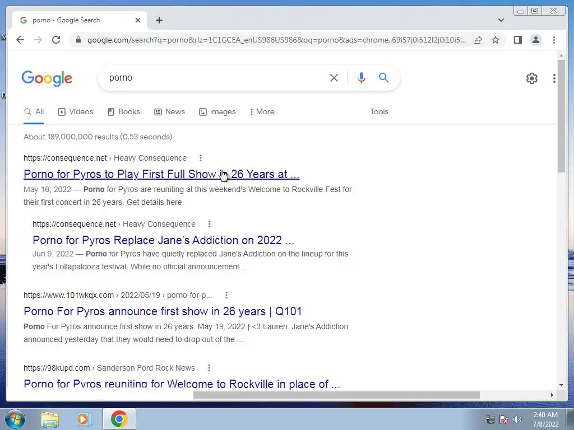Open 'Play First Full Show' result link
This screenshot has height=430, width=574.
[161, 175]
